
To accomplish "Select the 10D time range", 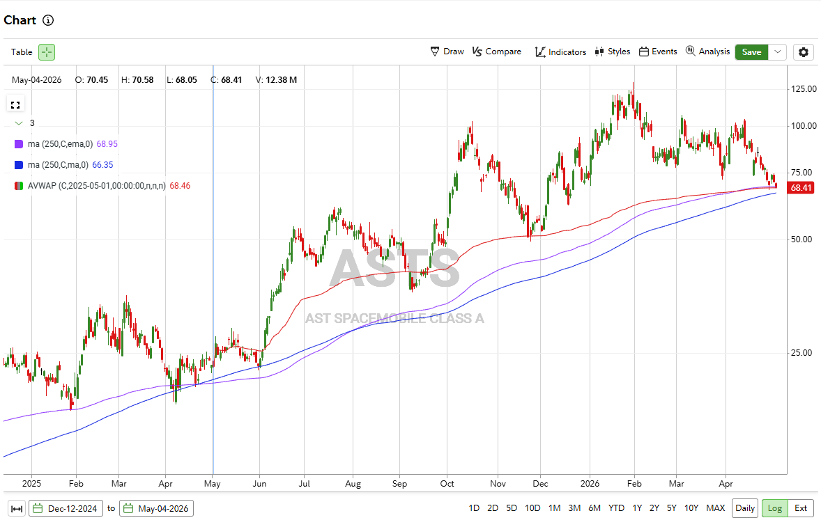I will (x=532, y=508).
